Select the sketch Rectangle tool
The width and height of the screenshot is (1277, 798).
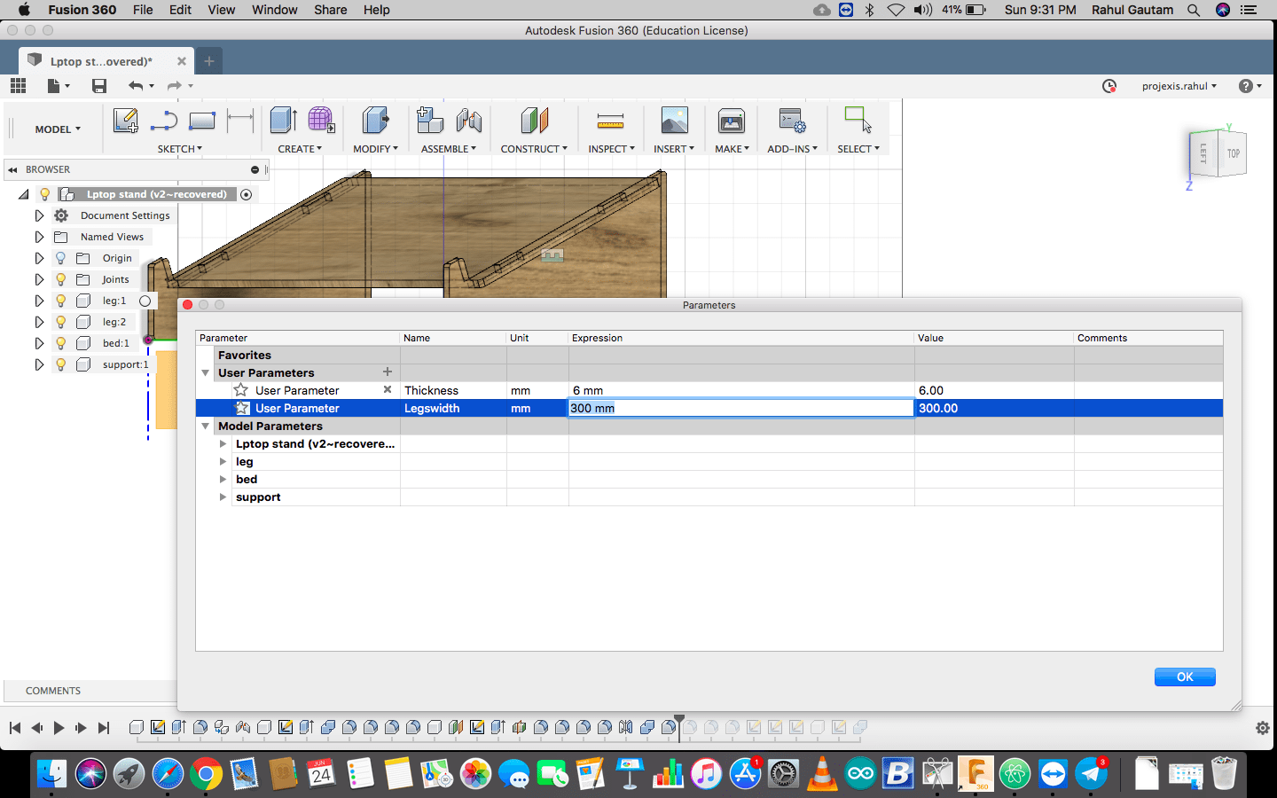(x=202, y=121)
